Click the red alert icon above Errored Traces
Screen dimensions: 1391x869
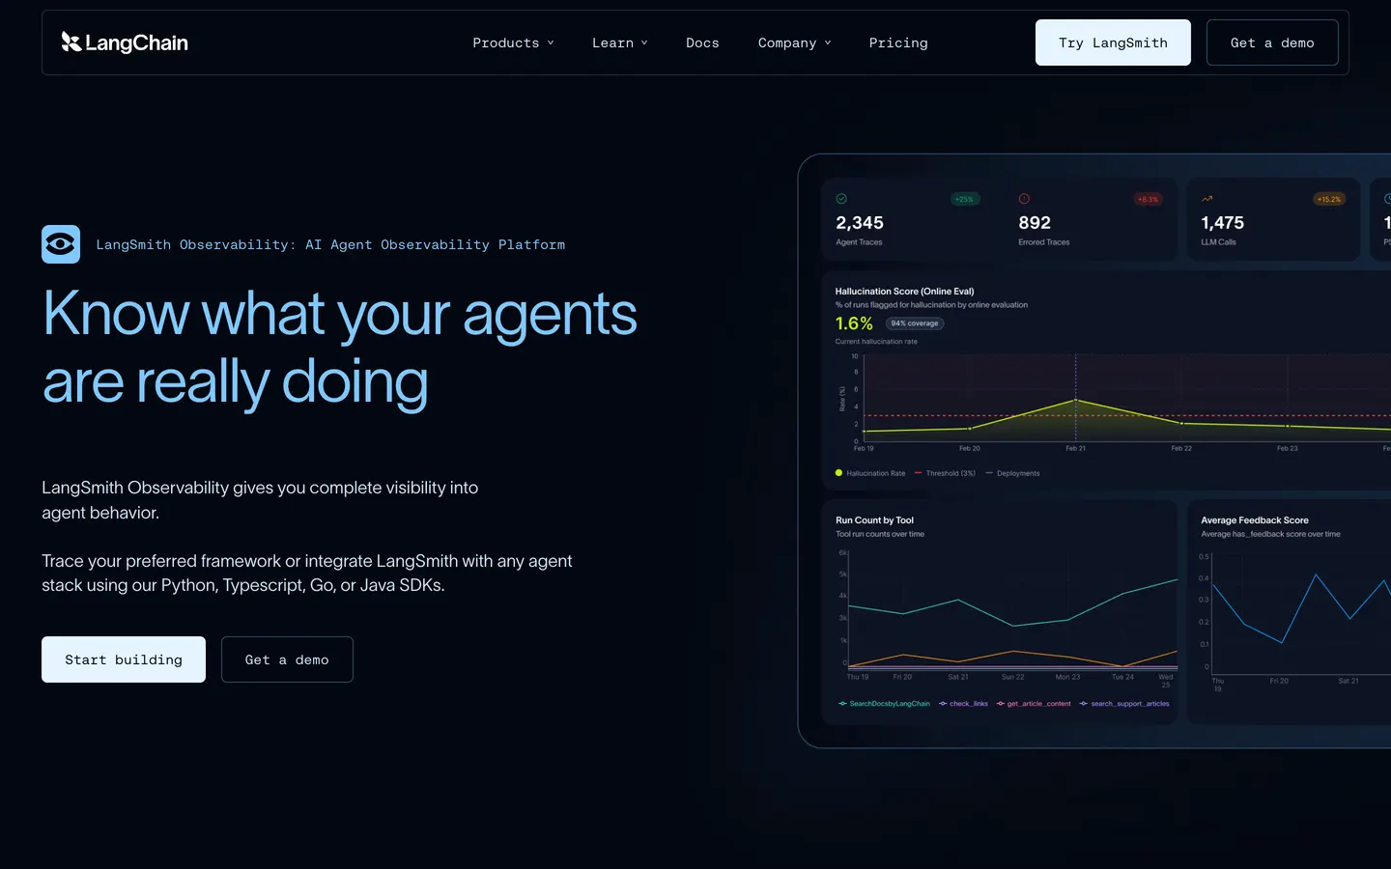click(x=1024, y=199)
